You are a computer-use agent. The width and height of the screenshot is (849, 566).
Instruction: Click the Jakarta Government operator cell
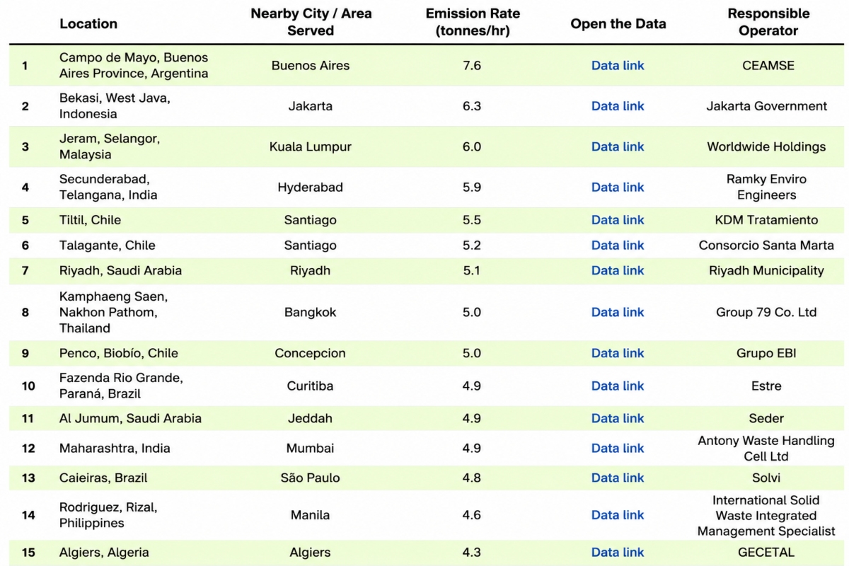767,106
